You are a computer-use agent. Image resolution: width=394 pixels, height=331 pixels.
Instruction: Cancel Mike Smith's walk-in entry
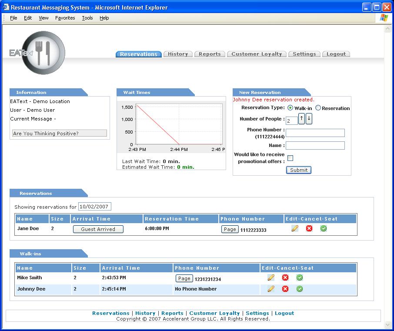tap(285, 278)
